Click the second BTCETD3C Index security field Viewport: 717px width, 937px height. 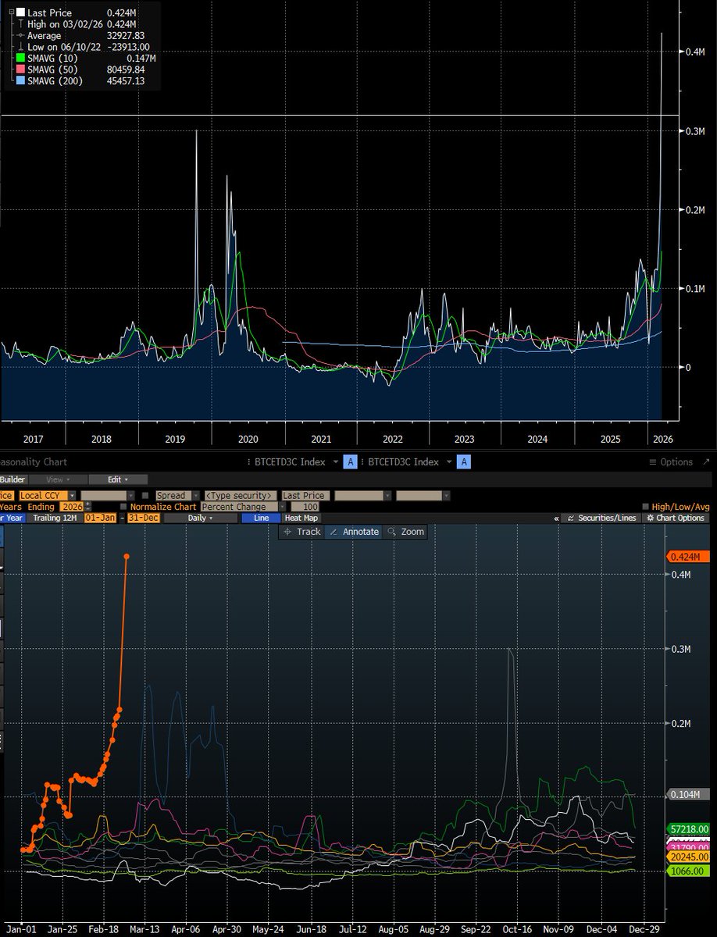tap(403, 462)
